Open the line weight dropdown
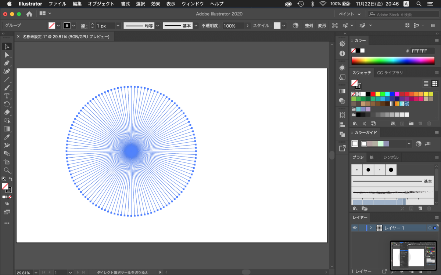 coord(118,26)
